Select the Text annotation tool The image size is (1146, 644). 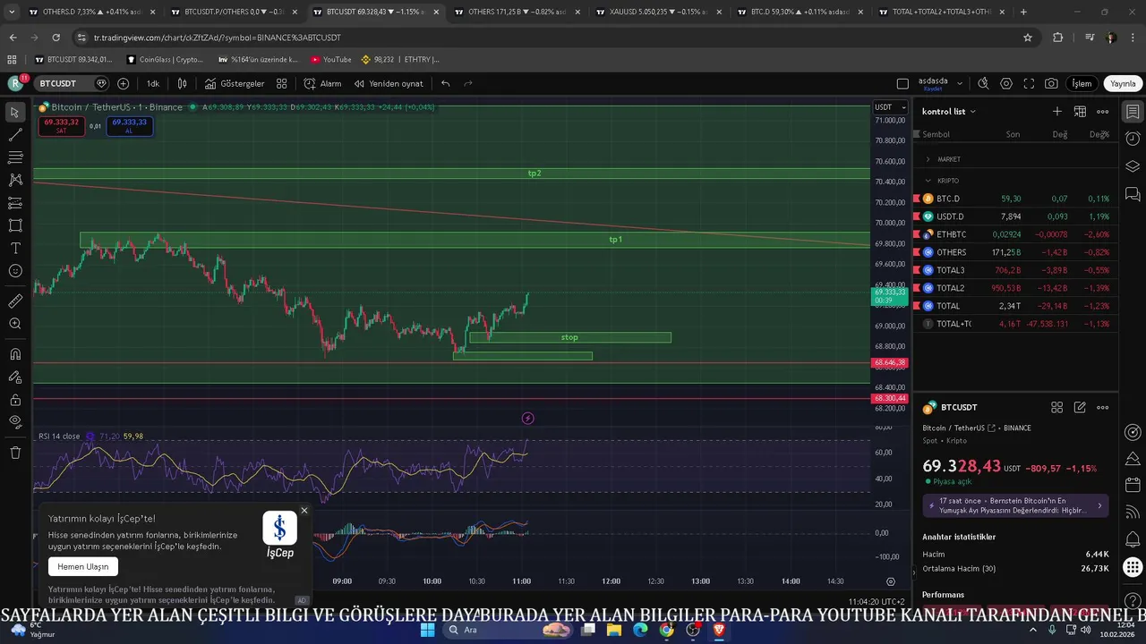14,248
